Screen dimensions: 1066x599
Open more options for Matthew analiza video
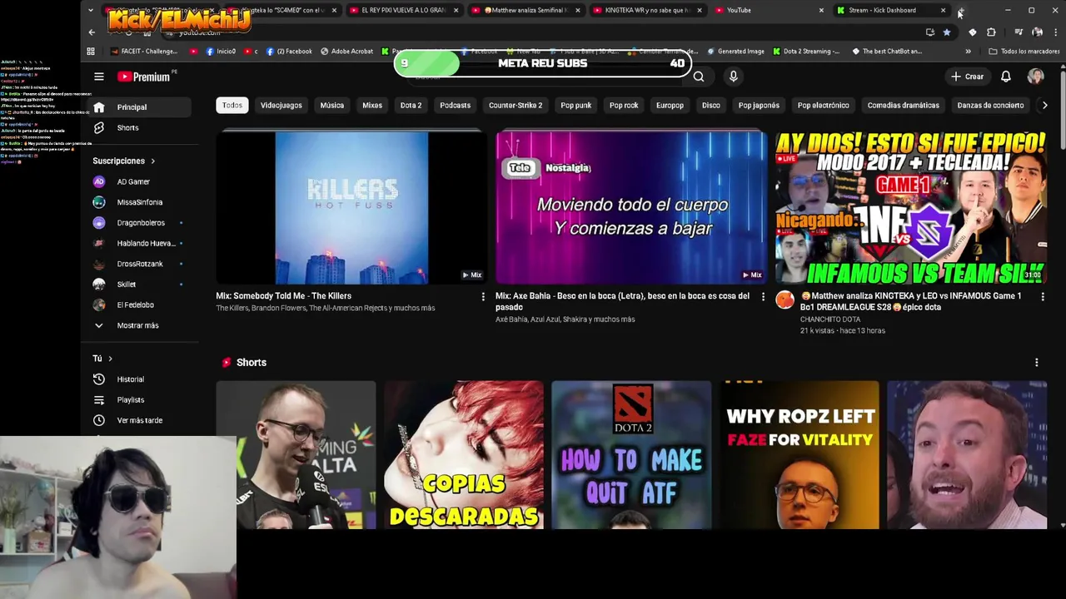[x=1043, y=297]
